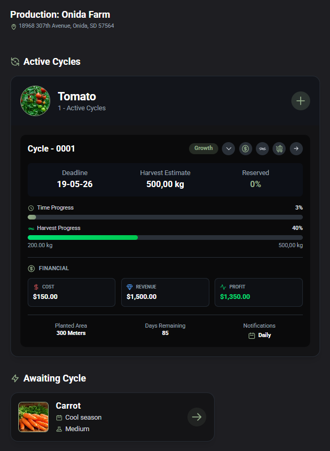Click the Tomato plant thumbnail
330x451 pixels.
pos(35,100)
